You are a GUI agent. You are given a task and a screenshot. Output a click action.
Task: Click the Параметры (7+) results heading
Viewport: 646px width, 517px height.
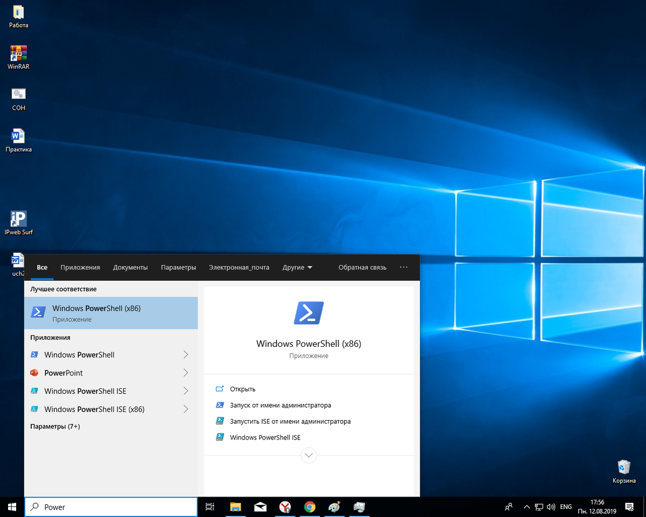click(55, 427)
